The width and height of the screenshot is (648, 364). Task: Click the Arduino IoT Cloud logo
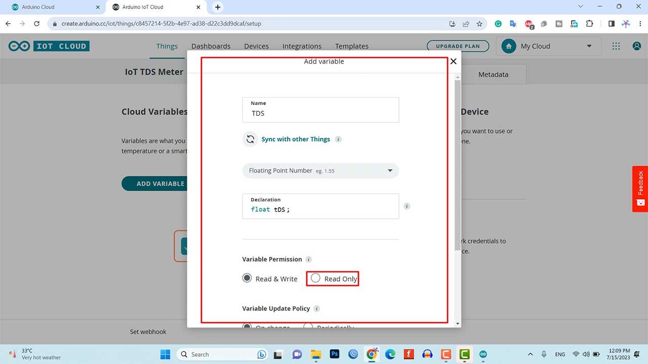pyautogui.click(x=49, y=46)
